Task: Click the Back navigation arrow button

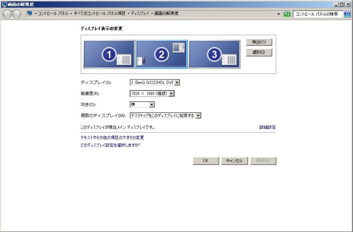Action: 7,14
